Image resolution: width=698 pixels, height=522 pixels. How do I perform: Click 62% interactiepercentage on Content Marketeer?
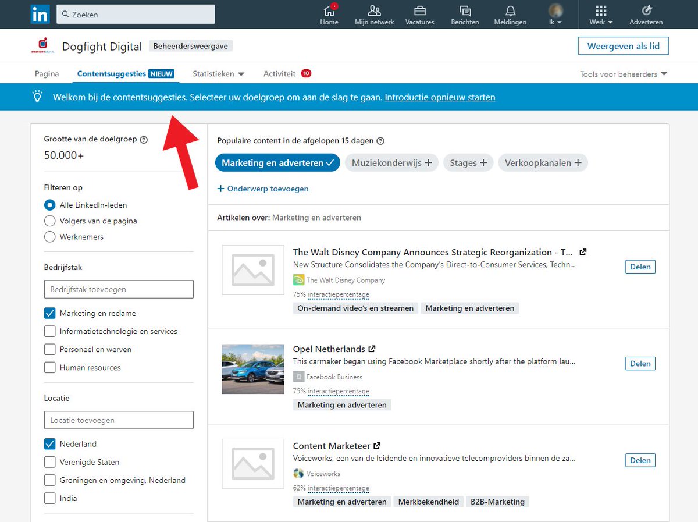pyautogui.click(x=331, y=488)
